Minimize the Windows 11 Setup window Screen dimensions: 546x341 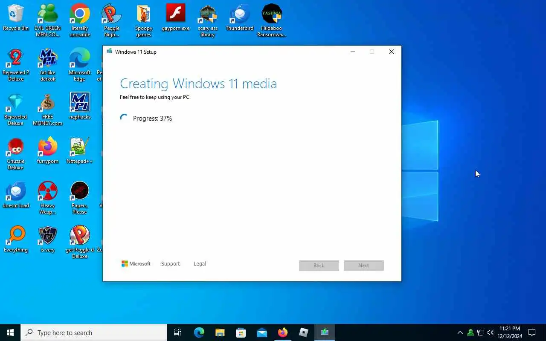point(353,52)
